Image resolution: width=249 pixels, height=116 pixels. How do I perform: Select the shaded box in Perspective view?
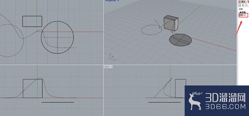(x=171, y=23)
